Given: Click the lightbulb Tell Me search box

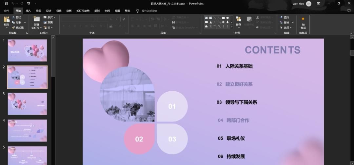Looking at the screenshot, I should click(147, 11).
